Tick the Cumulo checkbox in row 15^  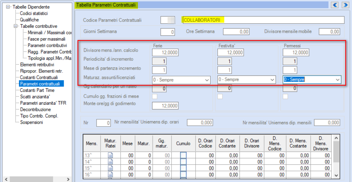click(183, 168)
